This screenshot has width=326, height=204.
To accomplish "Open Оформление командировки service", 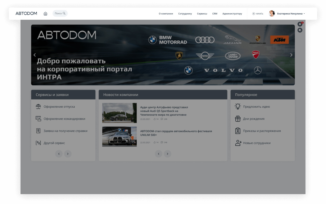I will (64, 119).
